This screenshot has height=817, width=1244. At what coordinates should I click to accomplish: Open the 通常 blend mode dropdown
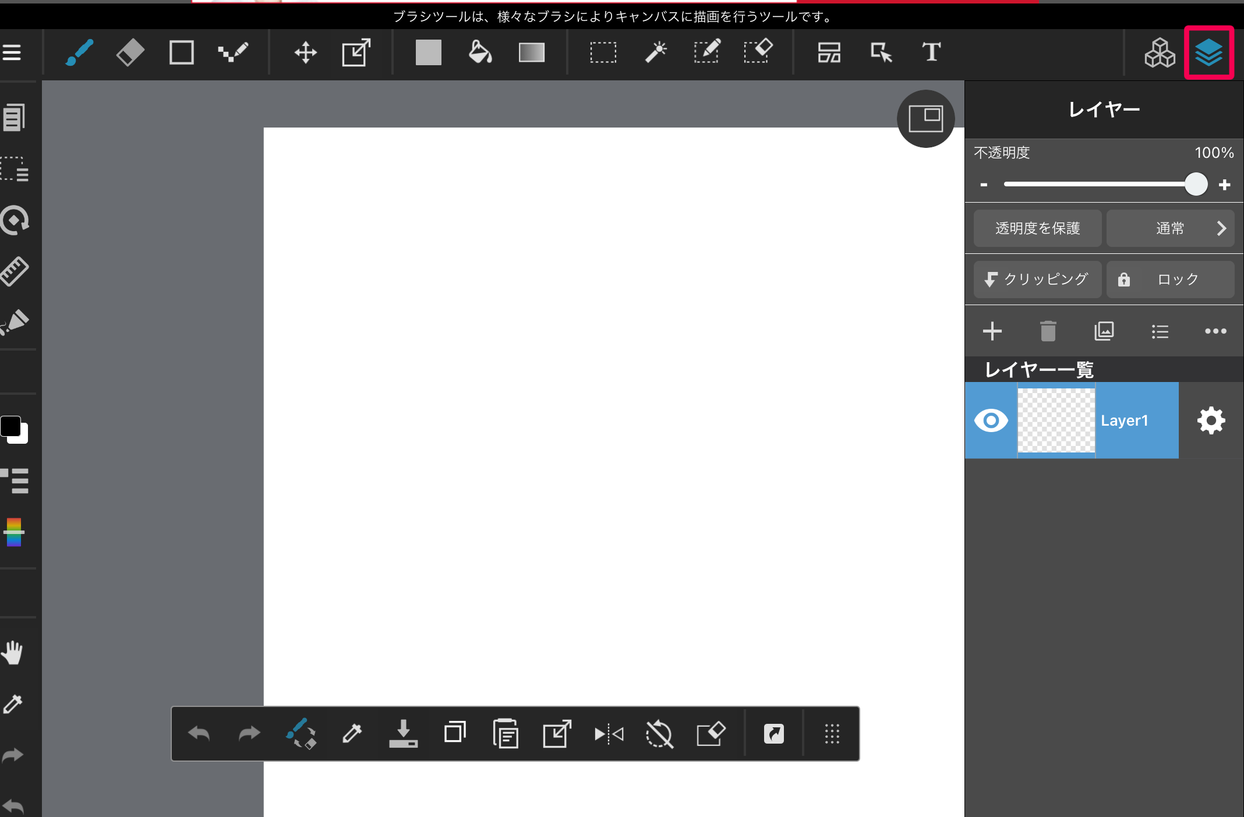[1170, 228]
